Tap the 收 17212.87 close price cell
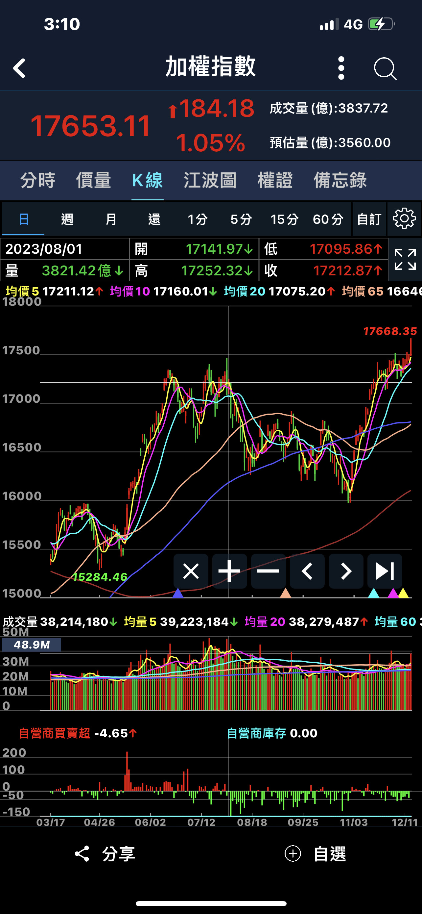This screenshot has width=422, height=914. [323, 270]
